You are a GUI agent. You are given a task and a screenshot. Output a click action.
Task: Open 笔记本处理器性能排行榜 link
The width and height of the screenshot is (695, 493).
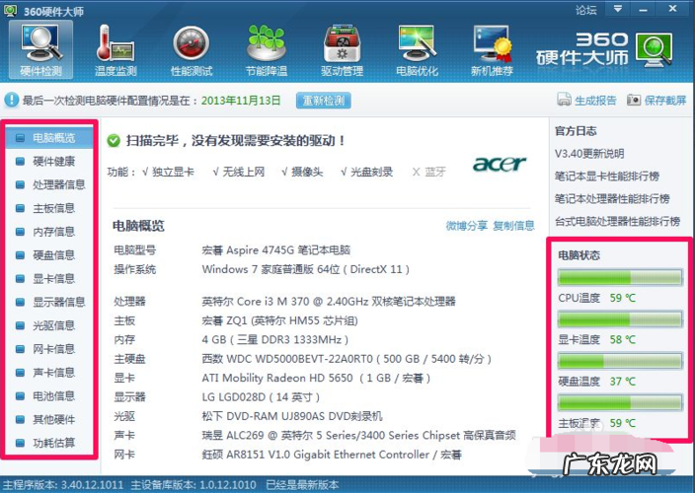(x=612, y=199)
